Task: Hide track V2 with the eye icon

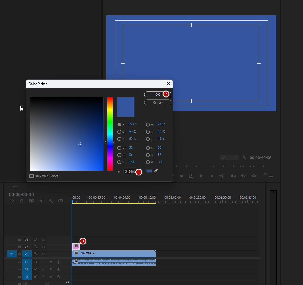Action: (43, 247)
